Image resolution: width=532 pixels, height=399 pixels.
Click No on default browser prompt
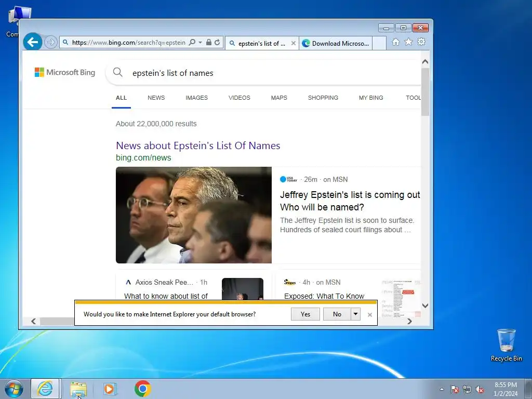337,314
